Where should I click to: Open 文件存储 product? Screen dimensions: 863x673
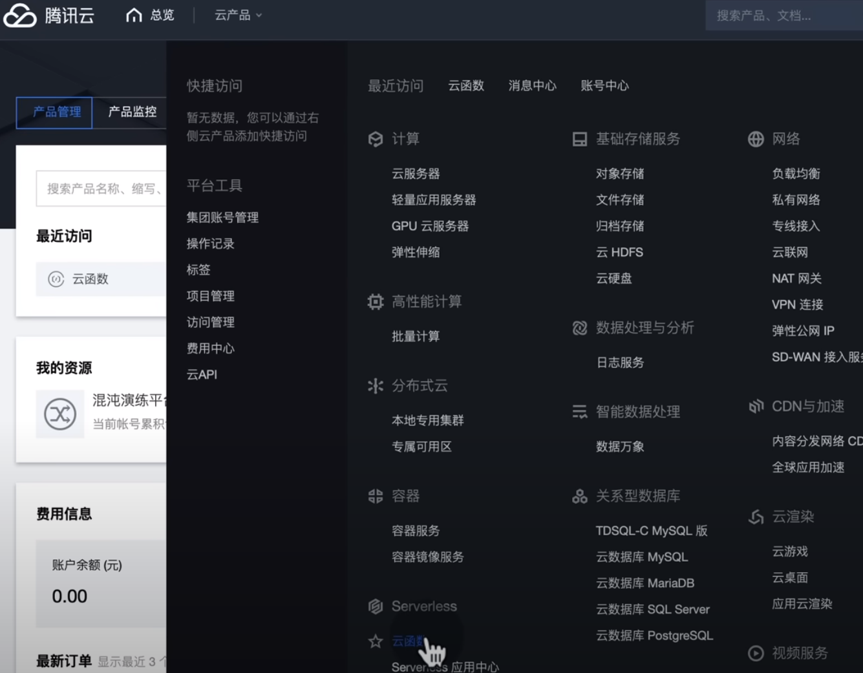[x=620, y=200]
